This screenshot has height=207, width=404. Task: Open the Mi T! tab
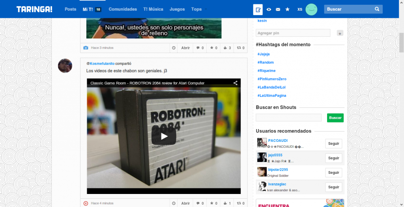(92, 9)
